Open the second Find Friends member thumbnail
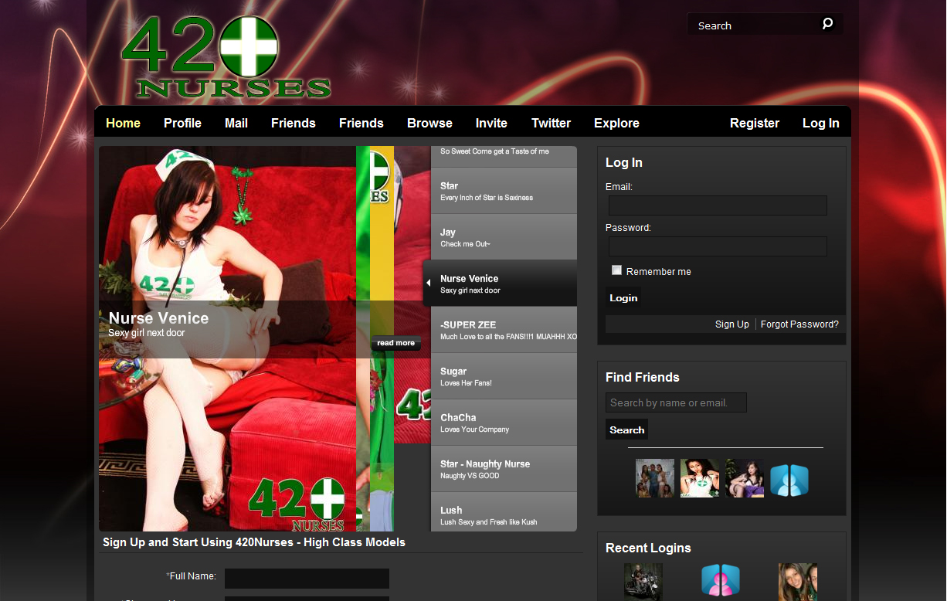Viewport: 947px width, 601px height. tap(700, 478)
